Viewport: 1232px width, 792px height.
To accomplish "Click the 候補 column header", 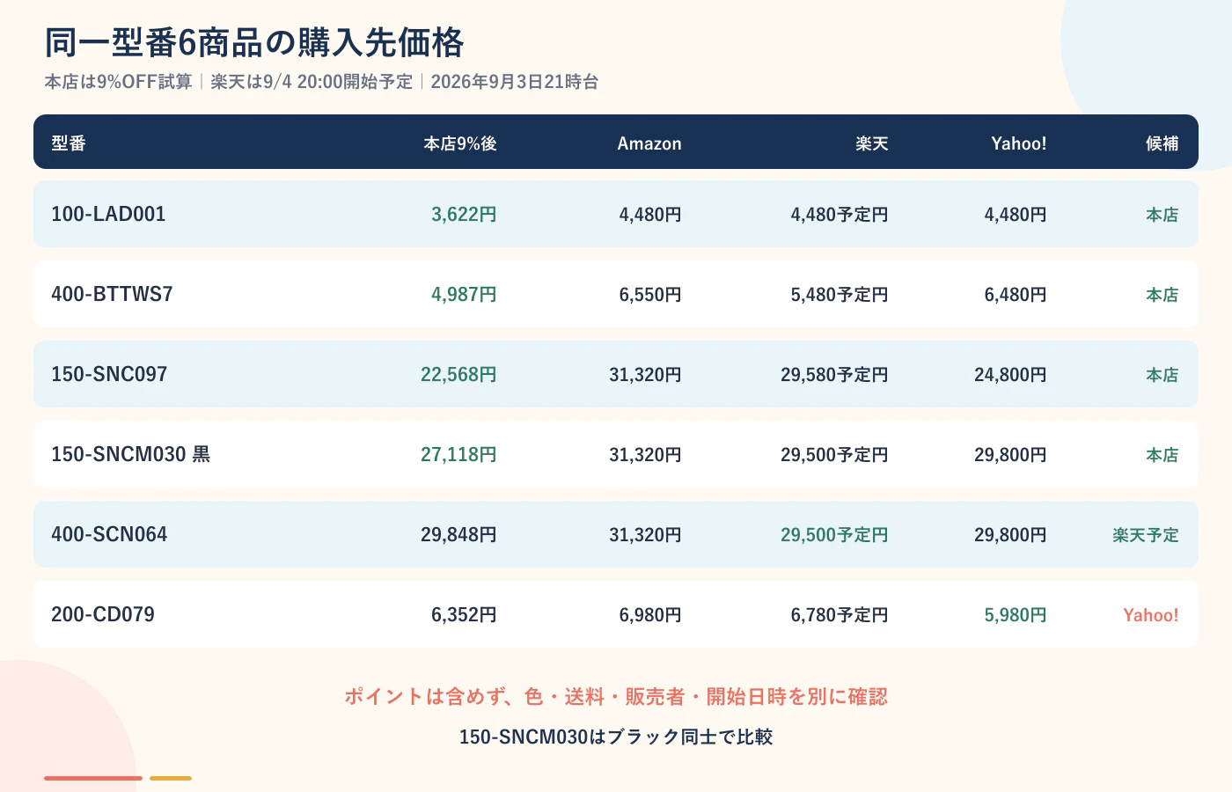I will tap(1162, 143).
